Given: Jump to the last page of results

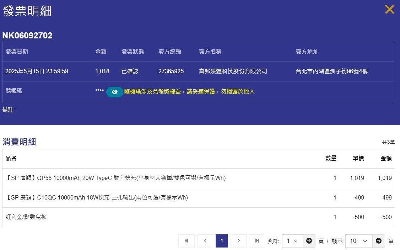Looking at the screenshot, I should point(257,241).
